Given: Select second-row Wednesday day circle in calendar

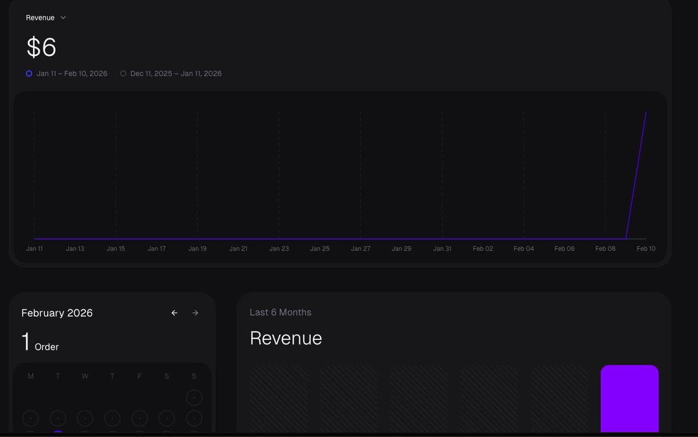Looking at the screenshot, I should point(85,418).
